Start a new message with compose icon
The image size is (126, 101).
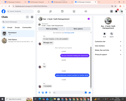pos(32,17)
